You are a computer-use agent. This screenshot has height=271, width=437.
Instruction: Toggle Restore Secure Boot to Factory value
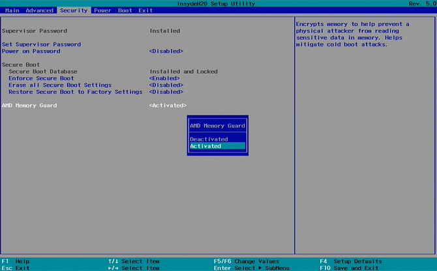[166, 92]
